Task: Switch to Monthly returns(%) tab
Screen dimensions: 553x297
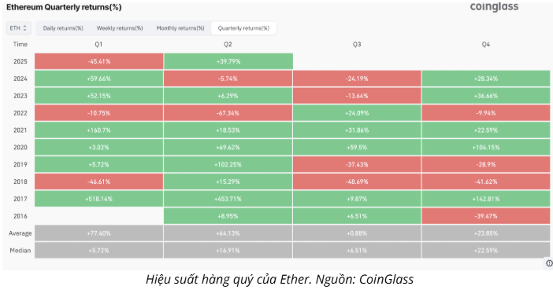Action: tap(180, 28)
